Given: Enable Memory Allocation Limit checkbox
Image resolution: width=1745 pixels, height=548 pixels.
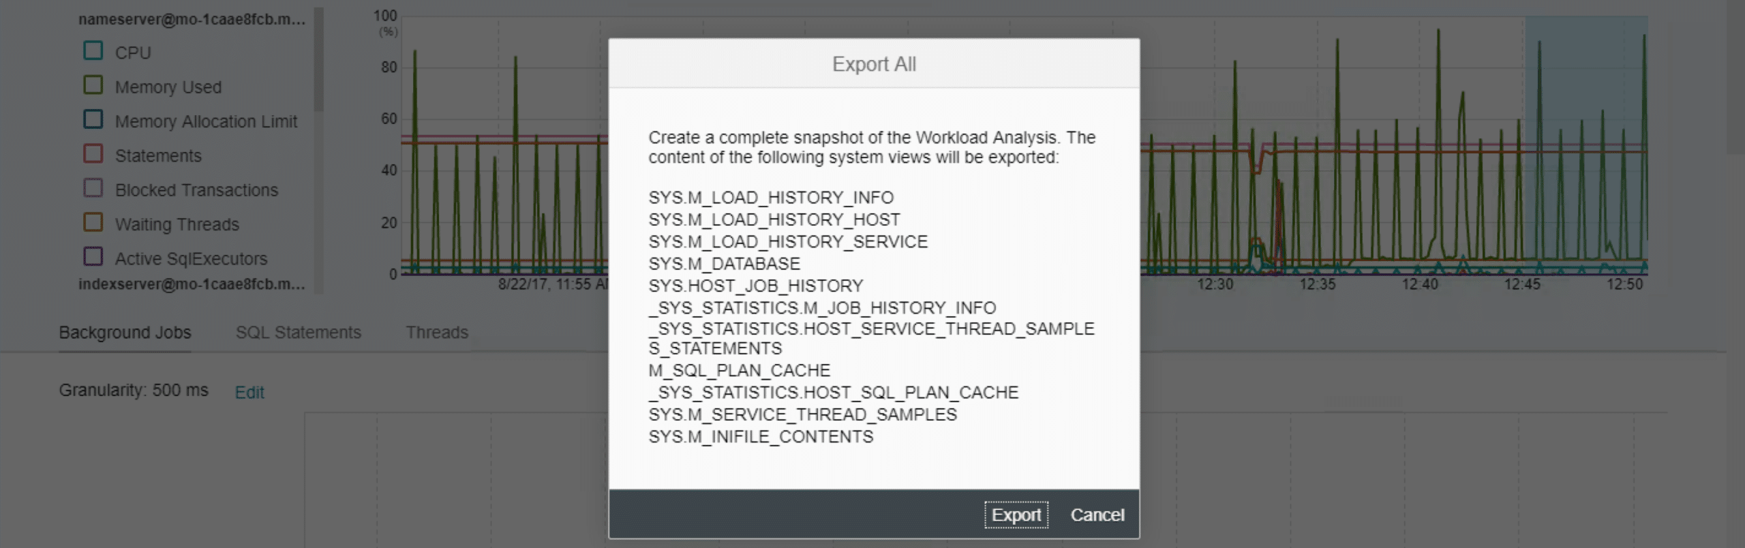Looking at the screenshot, I should point(93,120).
